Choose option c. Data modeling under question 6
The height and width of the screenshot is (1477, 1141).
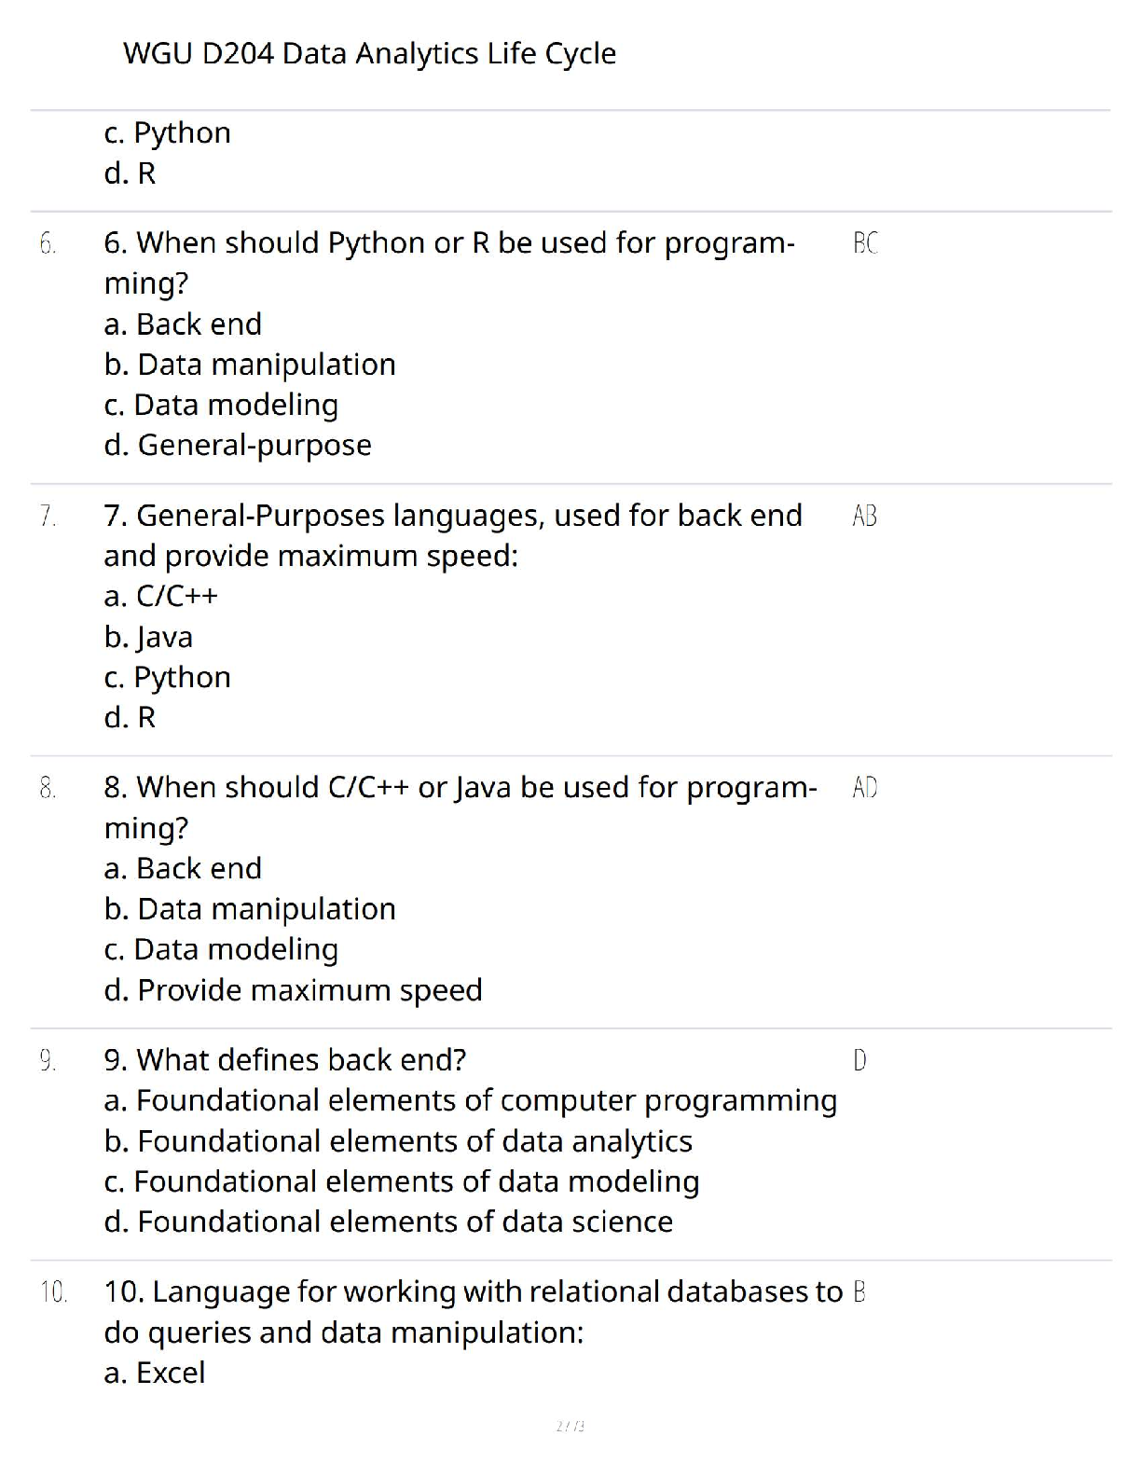coord(221,405)
